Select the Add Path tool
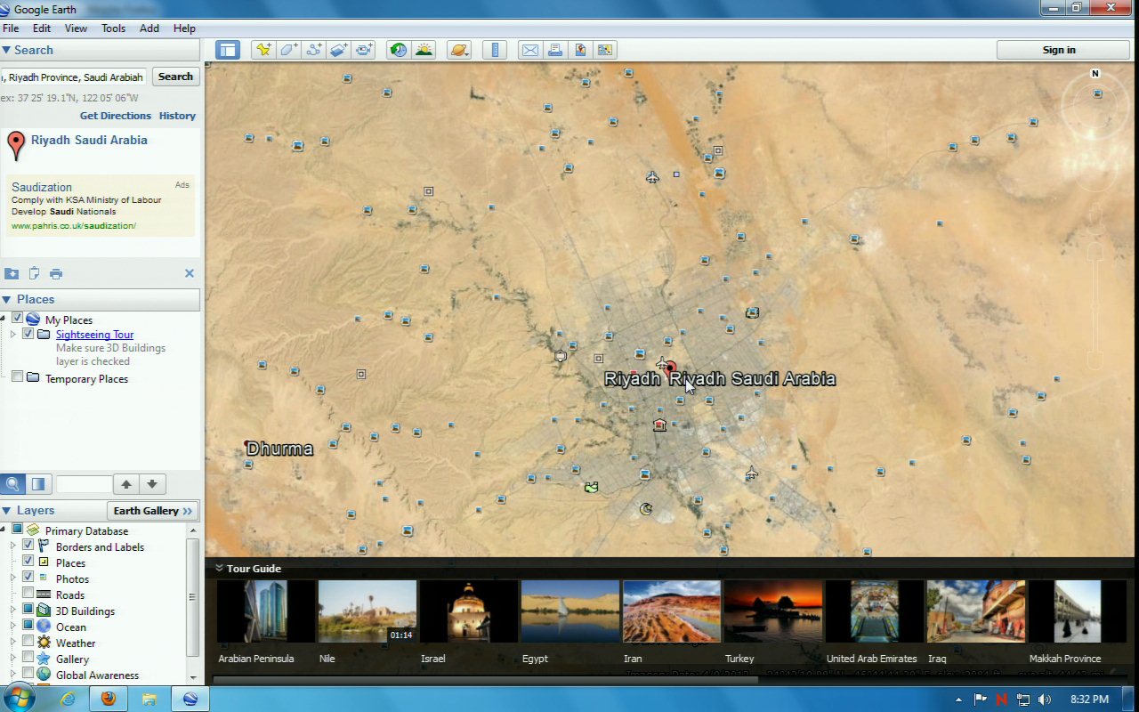The width and height of the screenshot is (1139, 712). pos(313,50)
